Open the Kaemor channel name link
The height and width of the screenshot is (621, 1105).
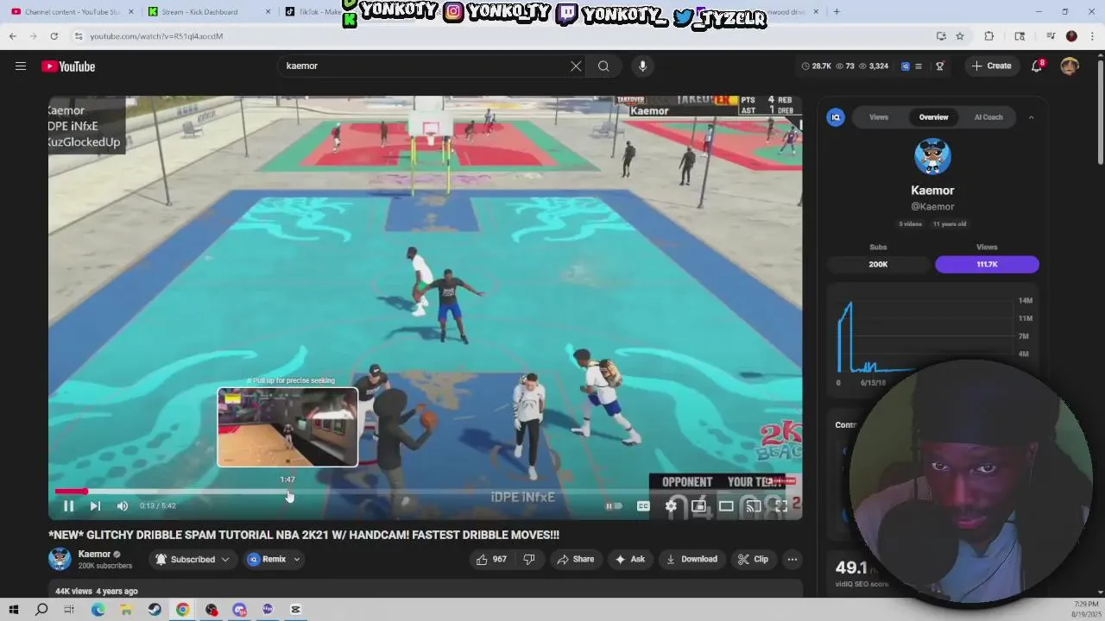pos(94,554)
